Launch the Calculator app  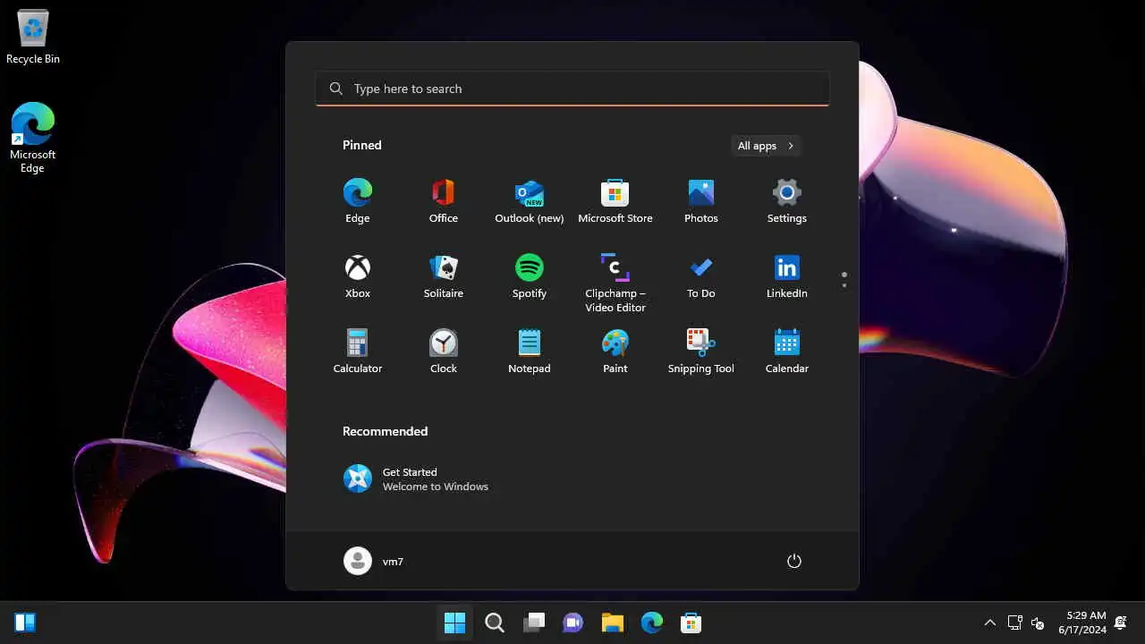[x=357, y=352]
